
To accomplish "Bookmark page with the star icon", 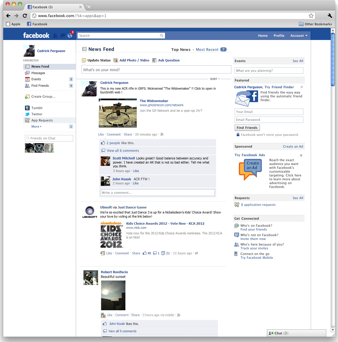I will click(311, 16).
